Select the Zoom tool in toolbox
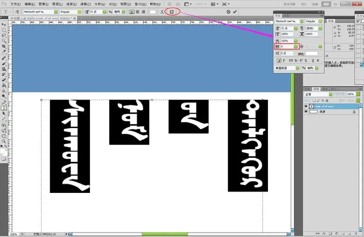364x237 pixels. (x=4, y=141)
